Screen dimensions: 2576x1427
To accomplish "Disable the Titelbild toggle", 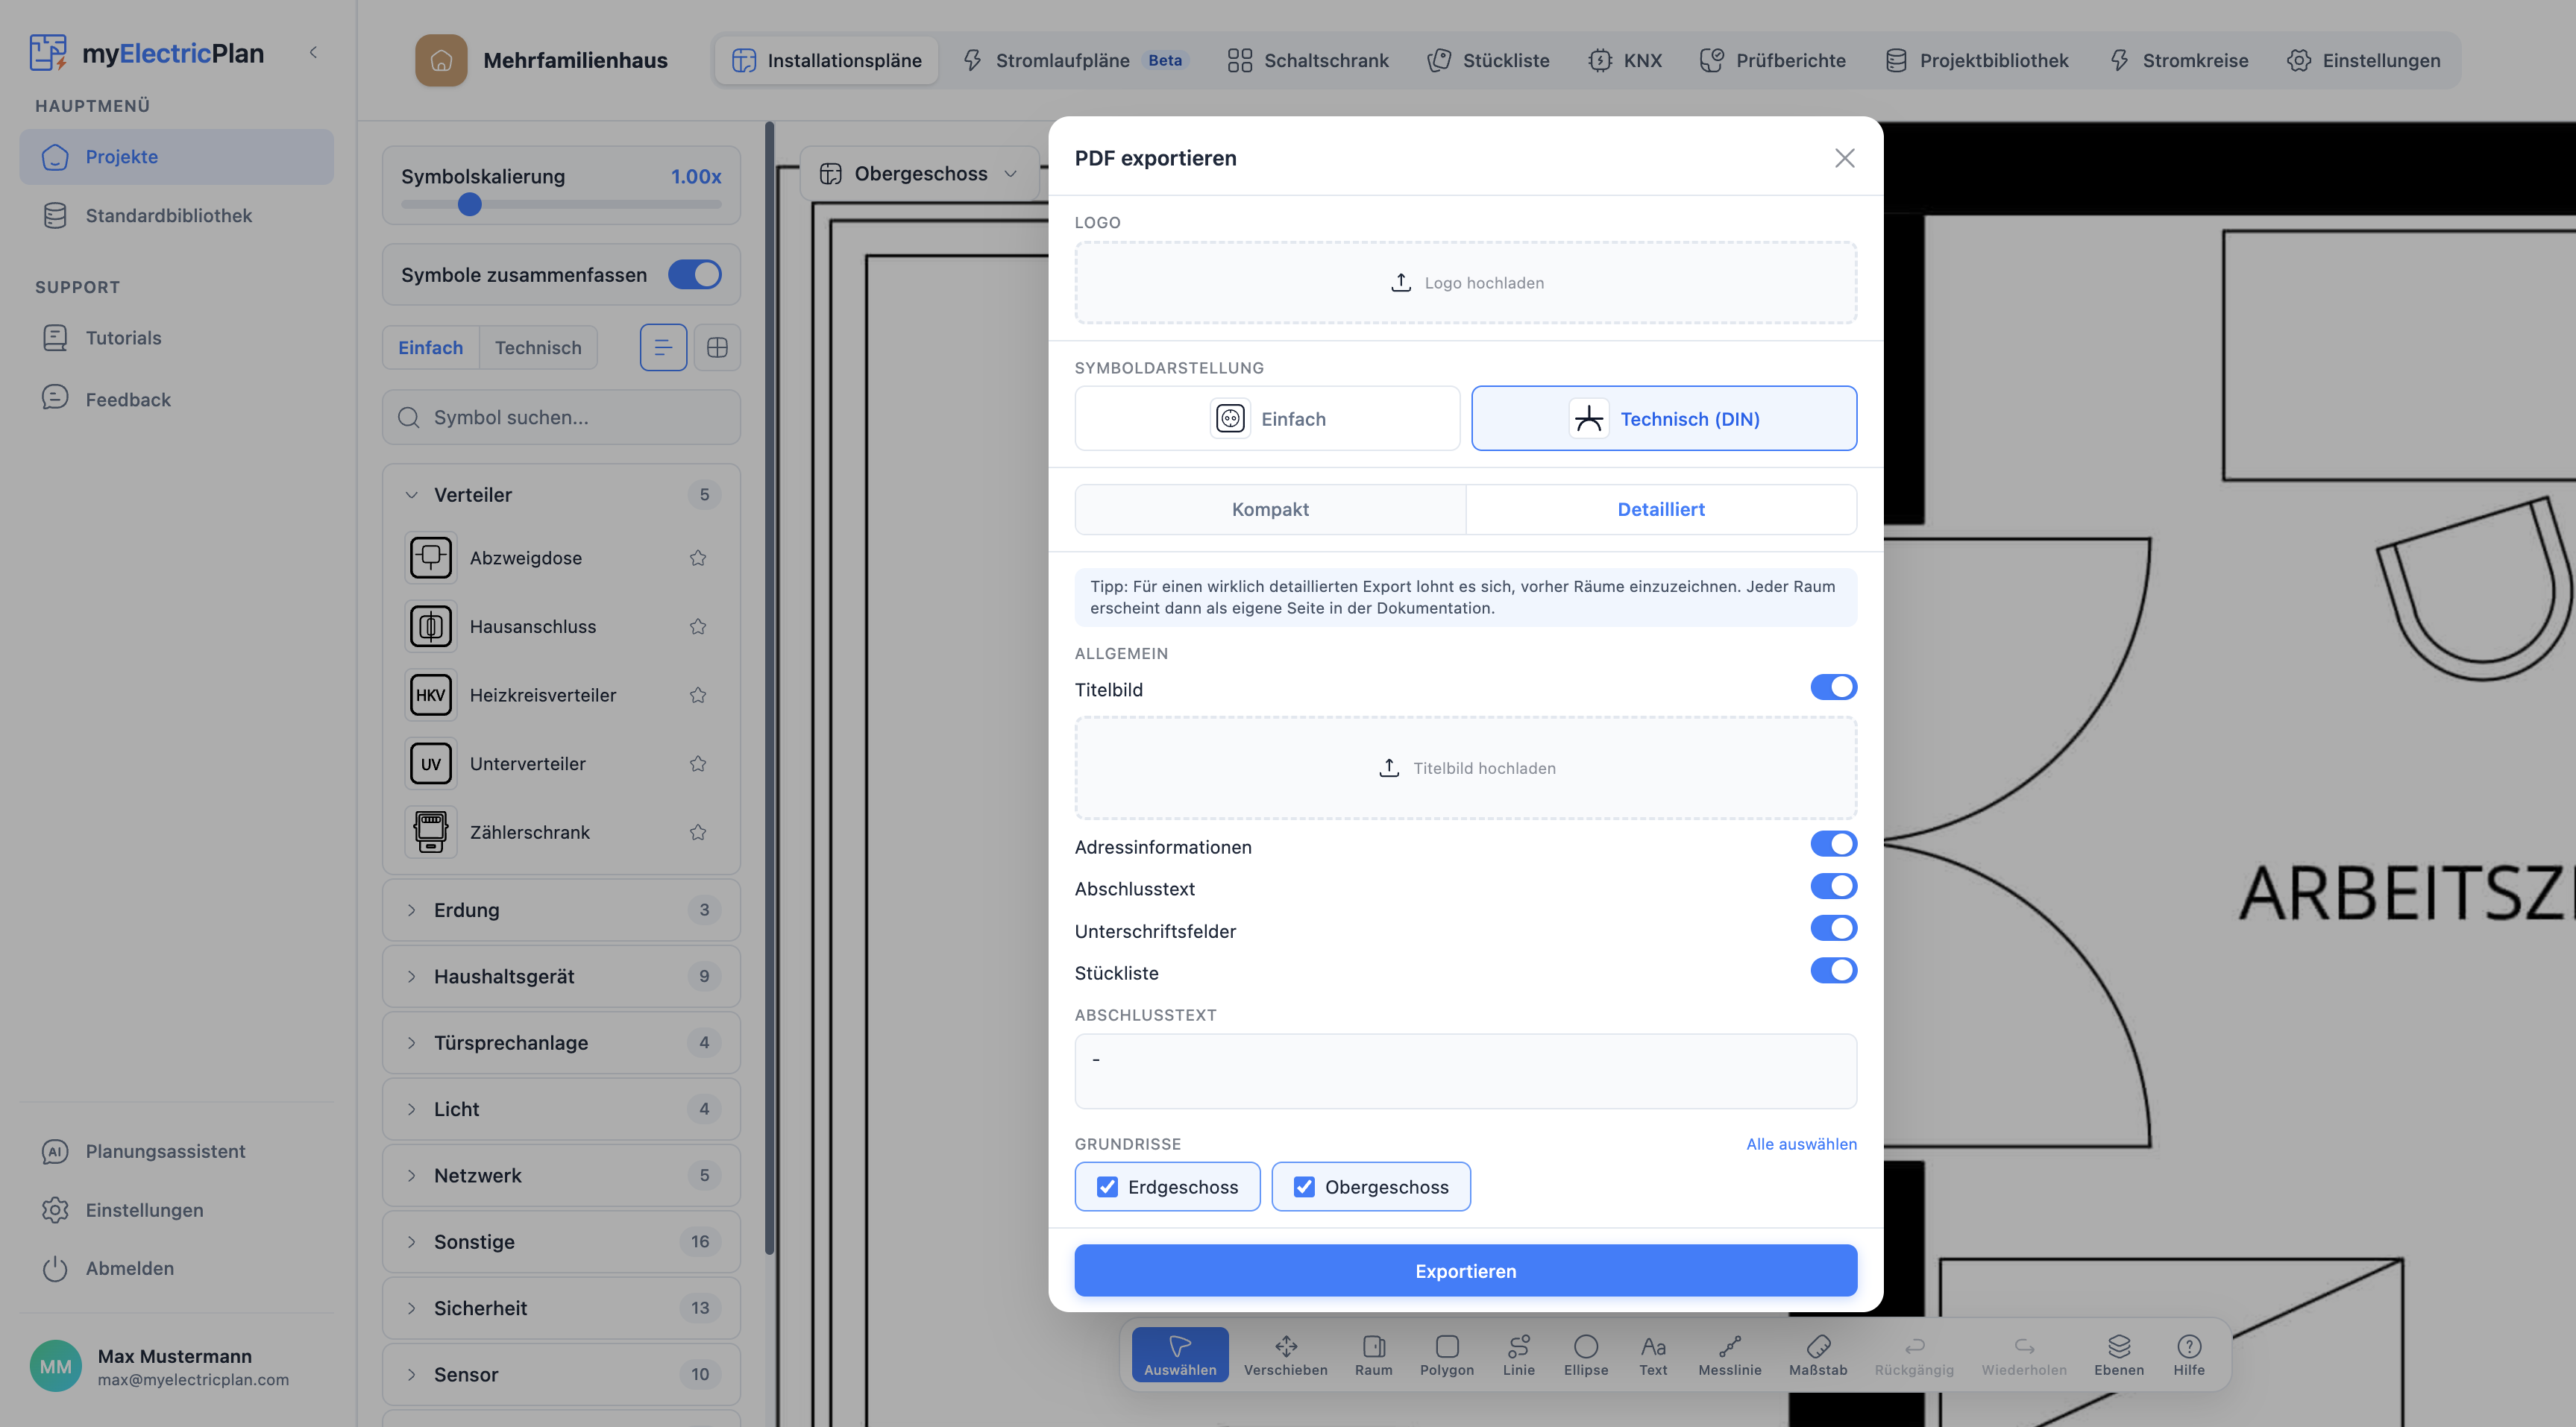I will point(1833,687).
